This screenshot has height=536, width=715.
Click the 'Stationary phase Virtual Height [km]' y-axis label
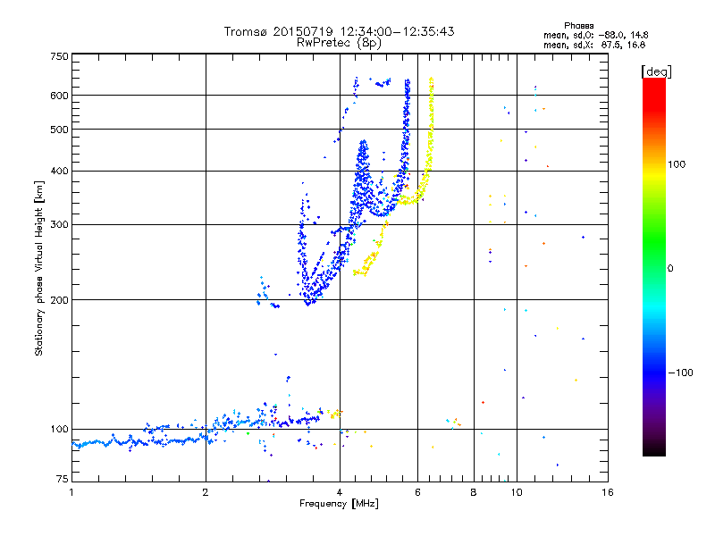pyautogui.click(x=38, y=269)
